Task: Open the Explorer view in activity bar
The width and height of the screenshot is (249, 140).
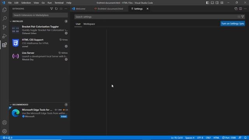Action: point(4,10)
